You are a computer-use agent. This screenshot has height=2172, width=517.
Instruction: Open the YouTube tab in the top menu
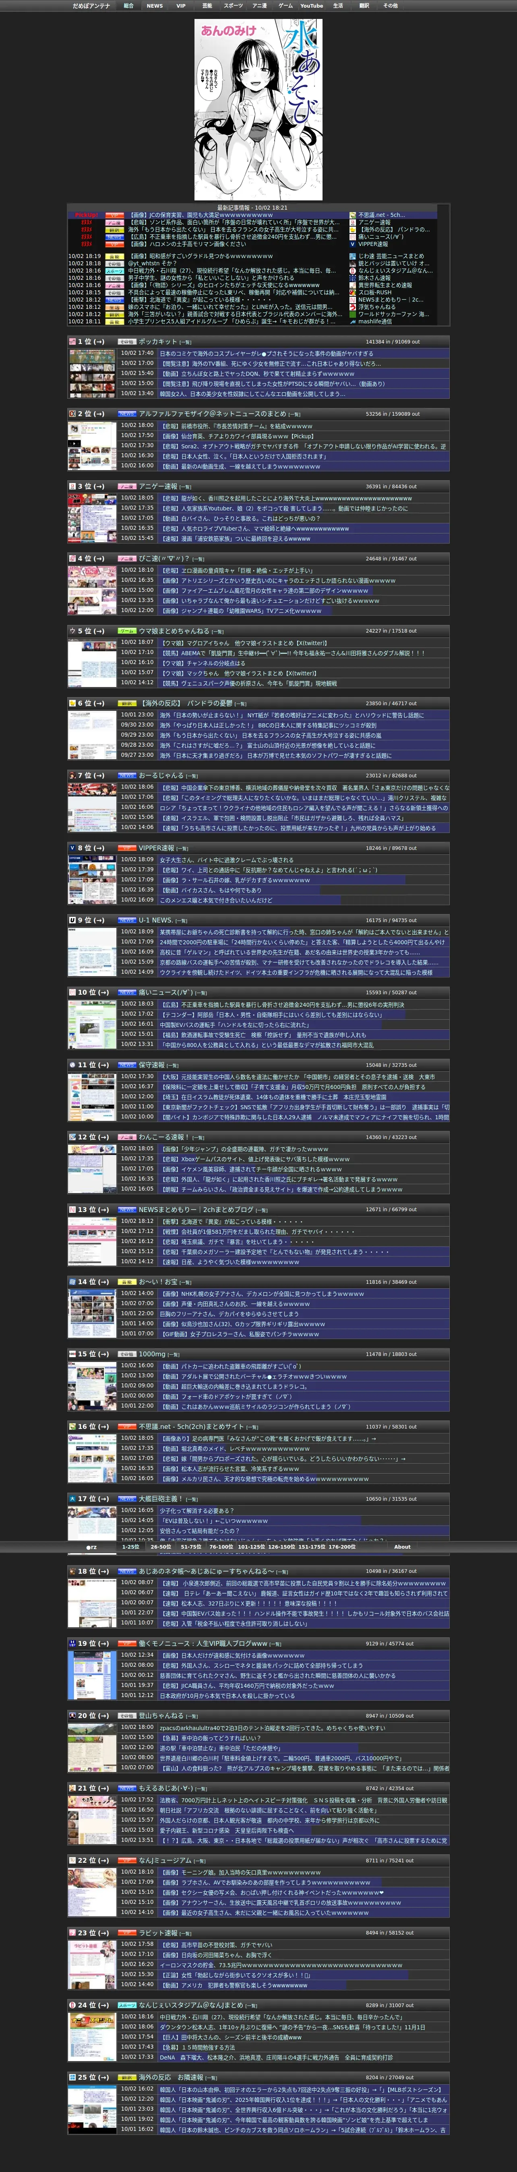click(x=312, y=6)
